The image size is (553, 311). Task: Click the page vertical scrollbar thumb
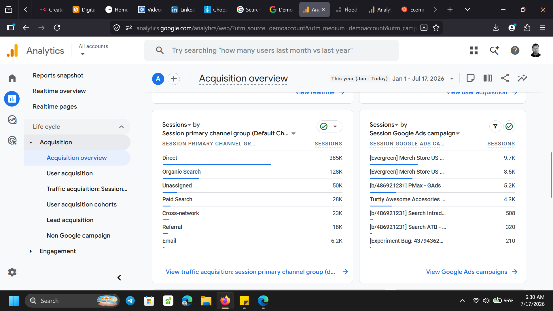551,175
